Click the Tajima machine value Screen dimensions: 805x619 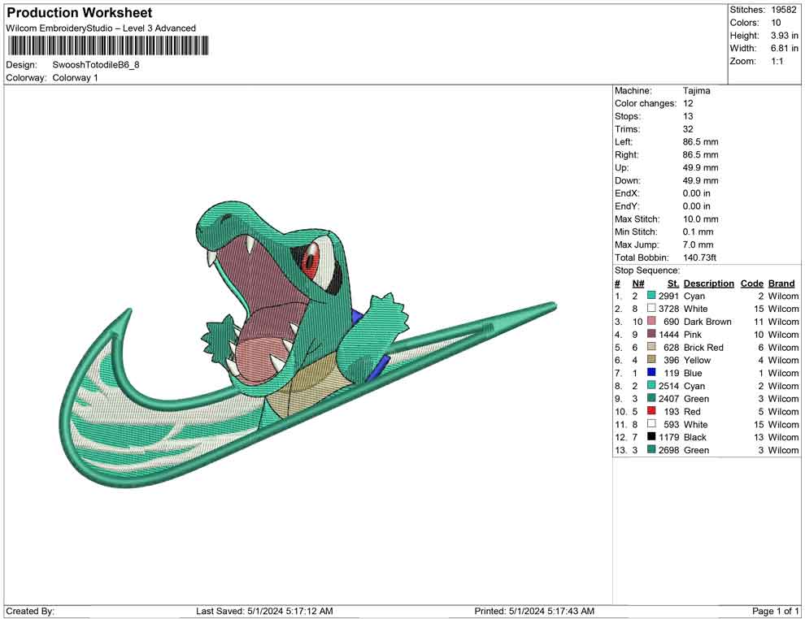[x=696, y=91]
